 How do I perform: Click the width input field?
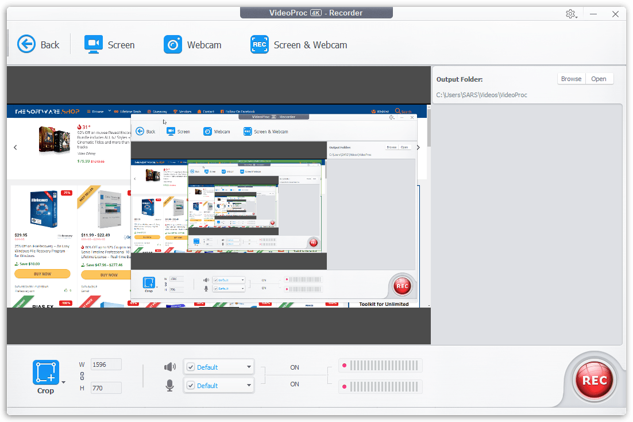click(106, 364)
